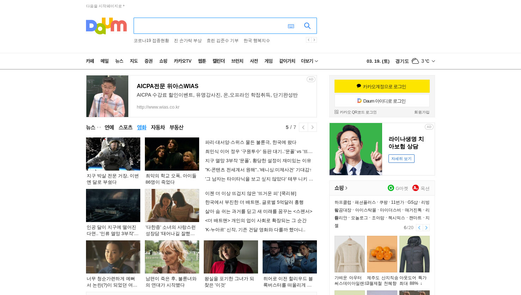521x295 pixels.
Task: Select the 뉴스 tab
Action: click(91, 127)
